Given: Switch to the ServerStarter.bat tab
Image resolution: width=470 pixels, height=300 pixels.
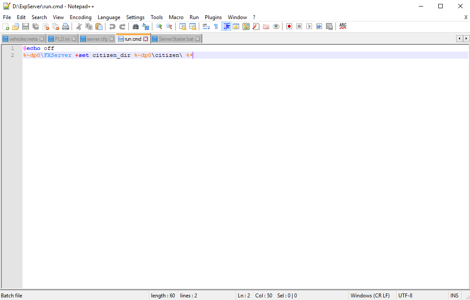Looking at the screenshot, I should [175, 39].
